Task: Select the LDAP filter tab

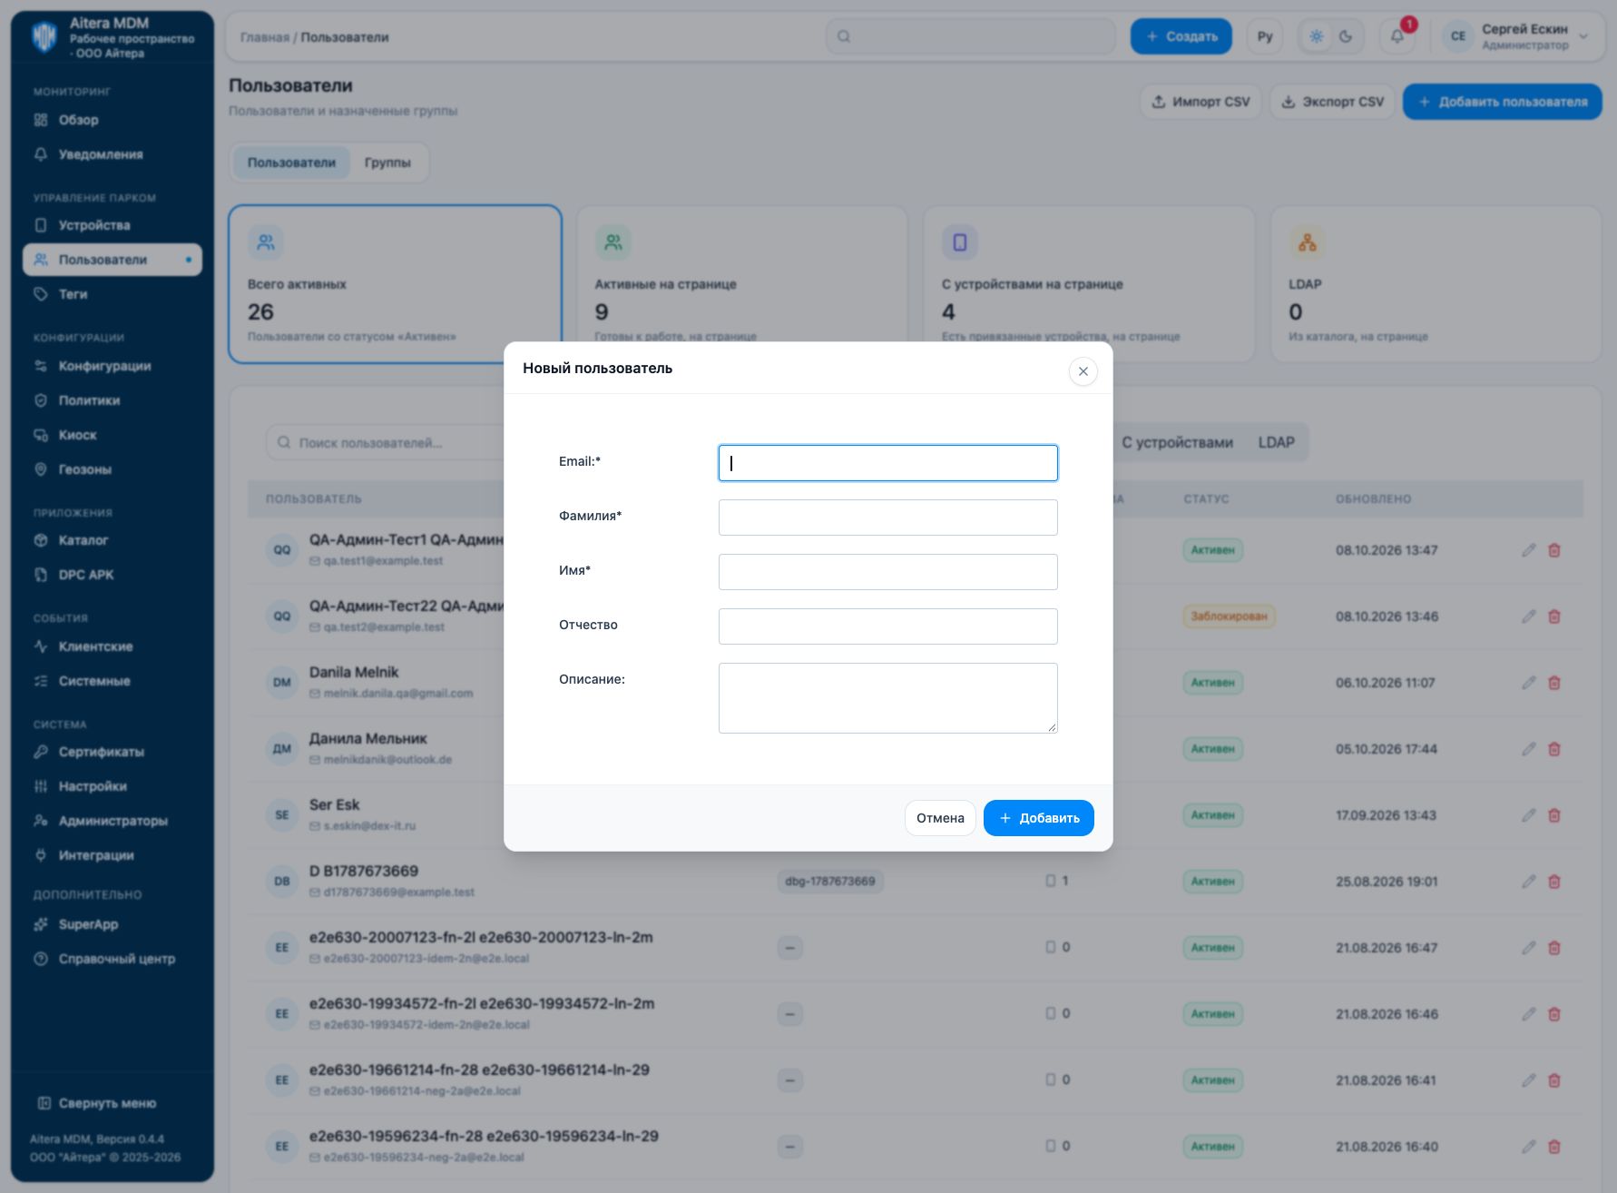Action: coord(1276,442)
